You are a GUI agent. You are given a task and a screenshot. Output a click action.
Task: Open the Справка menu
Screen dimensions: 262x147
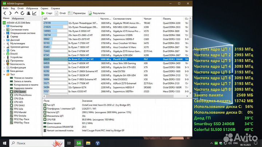coord(55,8)
